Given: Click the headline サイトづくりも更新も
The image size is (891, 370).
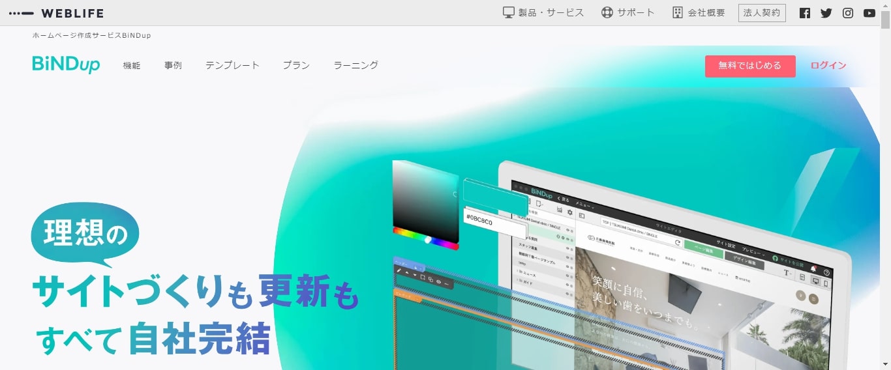Looking at the screenshot, I should [x=196, y=291].
